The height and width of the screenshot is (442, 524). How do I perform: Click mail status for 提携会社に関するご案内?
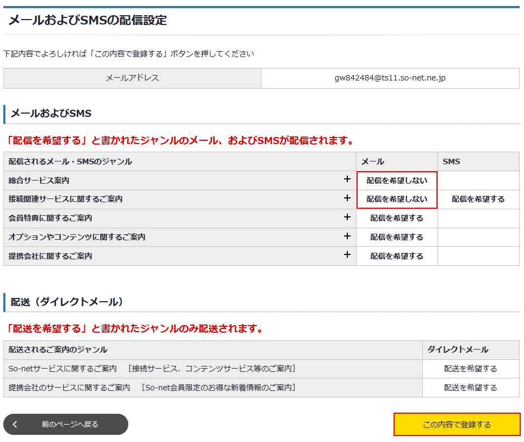[397, 256]
